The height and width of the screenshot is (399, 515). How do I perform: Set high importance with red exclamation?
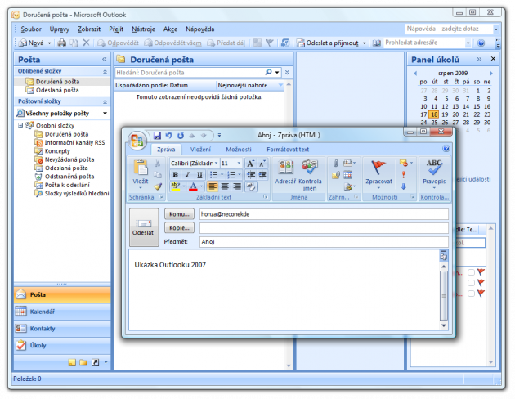(x=404, y=175)
